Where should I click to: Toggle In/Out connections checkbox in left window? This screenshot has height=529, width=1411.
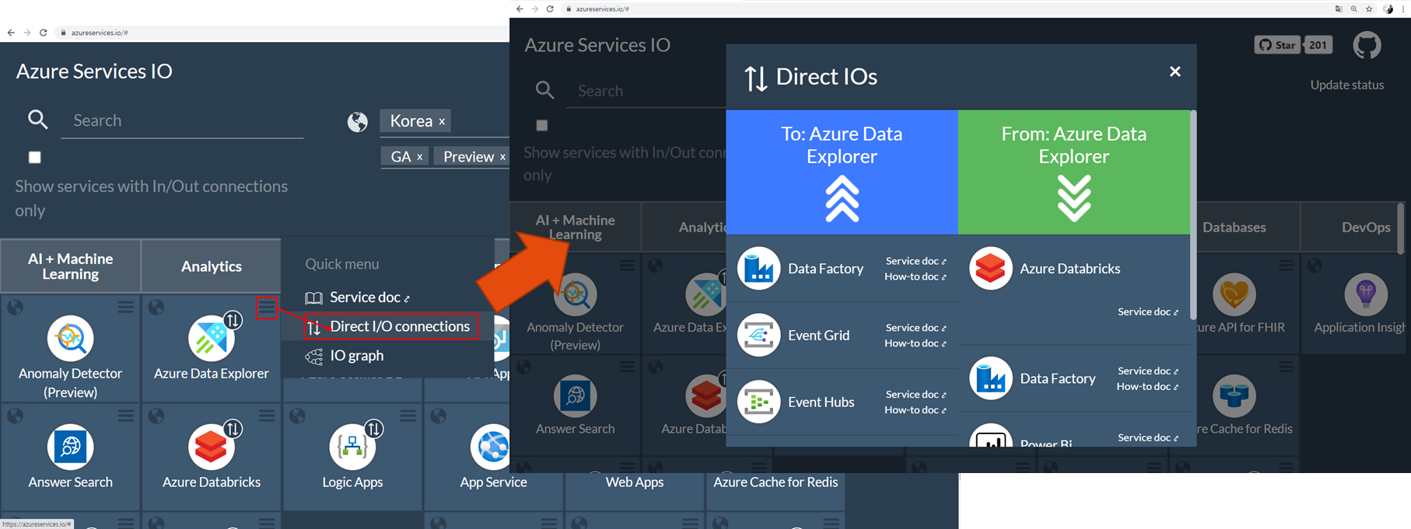pos(35,157)
